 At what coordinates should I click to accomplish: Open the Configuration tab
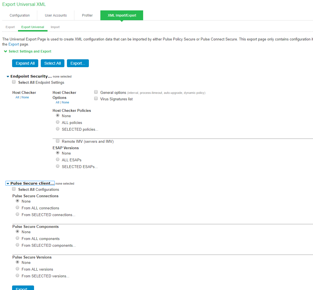20,15
